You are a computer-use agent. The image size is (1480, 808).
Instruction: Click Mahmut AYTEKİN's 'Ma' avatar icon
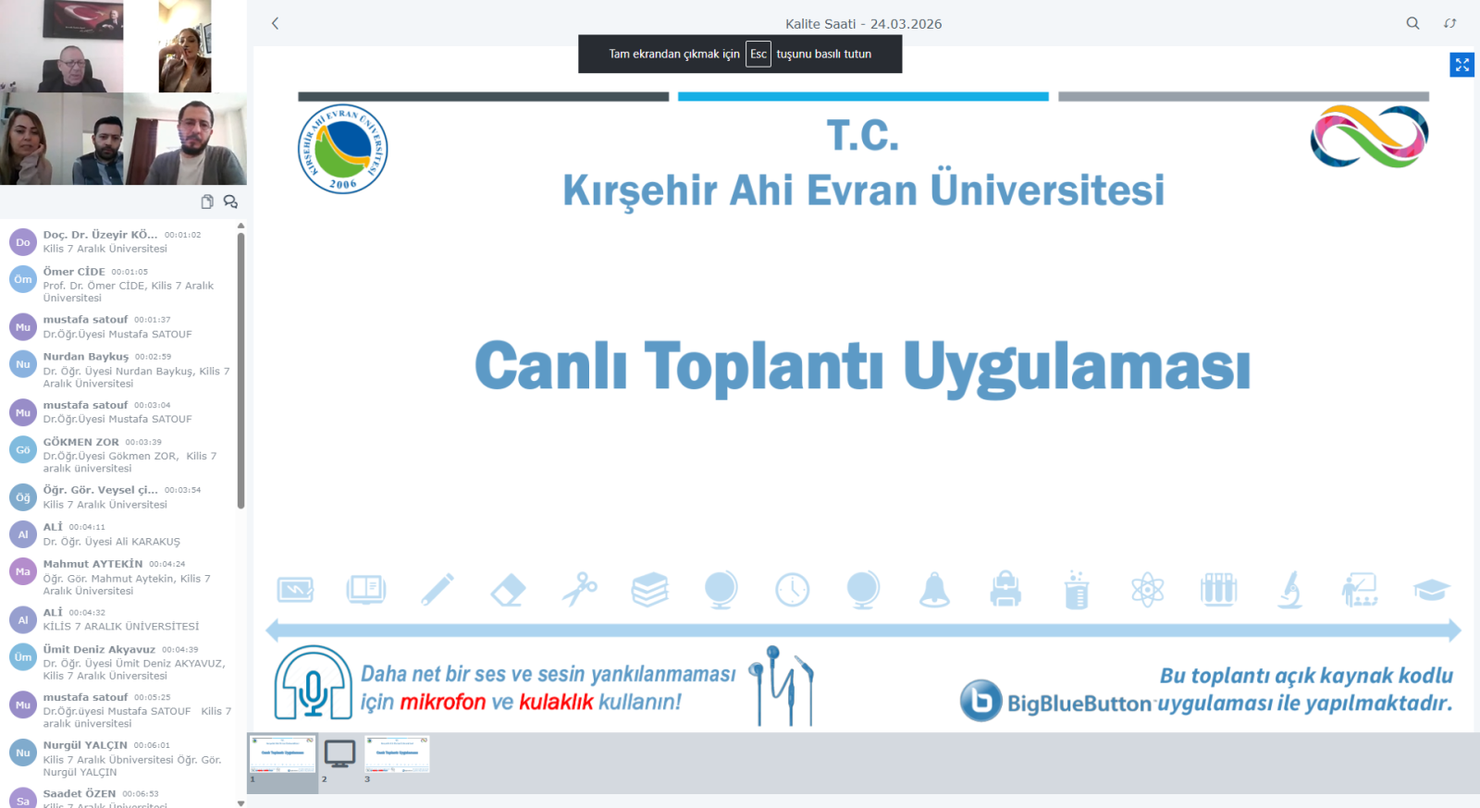click(23, 572)
